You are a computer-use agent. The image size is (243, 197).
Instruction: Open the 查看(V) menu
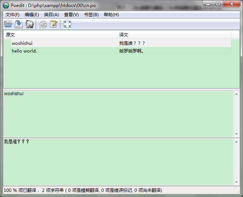71,15
